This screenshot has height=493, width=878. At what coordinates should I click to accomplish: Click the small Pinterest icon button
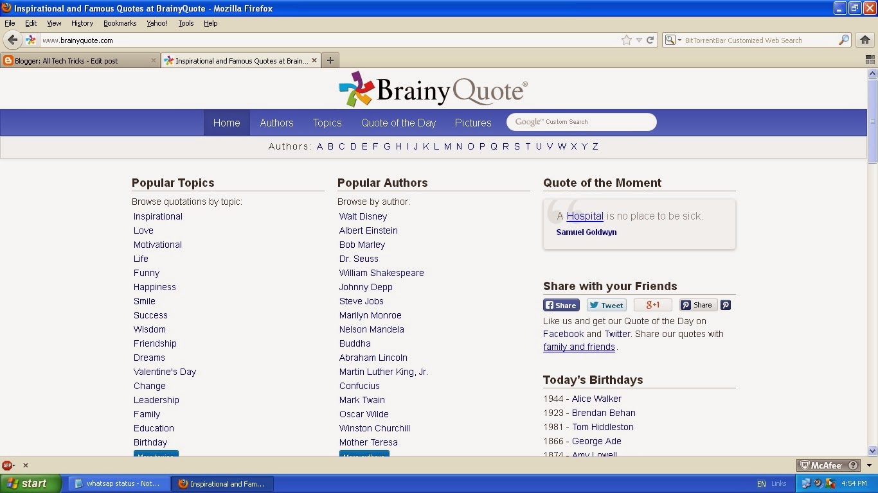pyautogui.click(x=726, y=306)
